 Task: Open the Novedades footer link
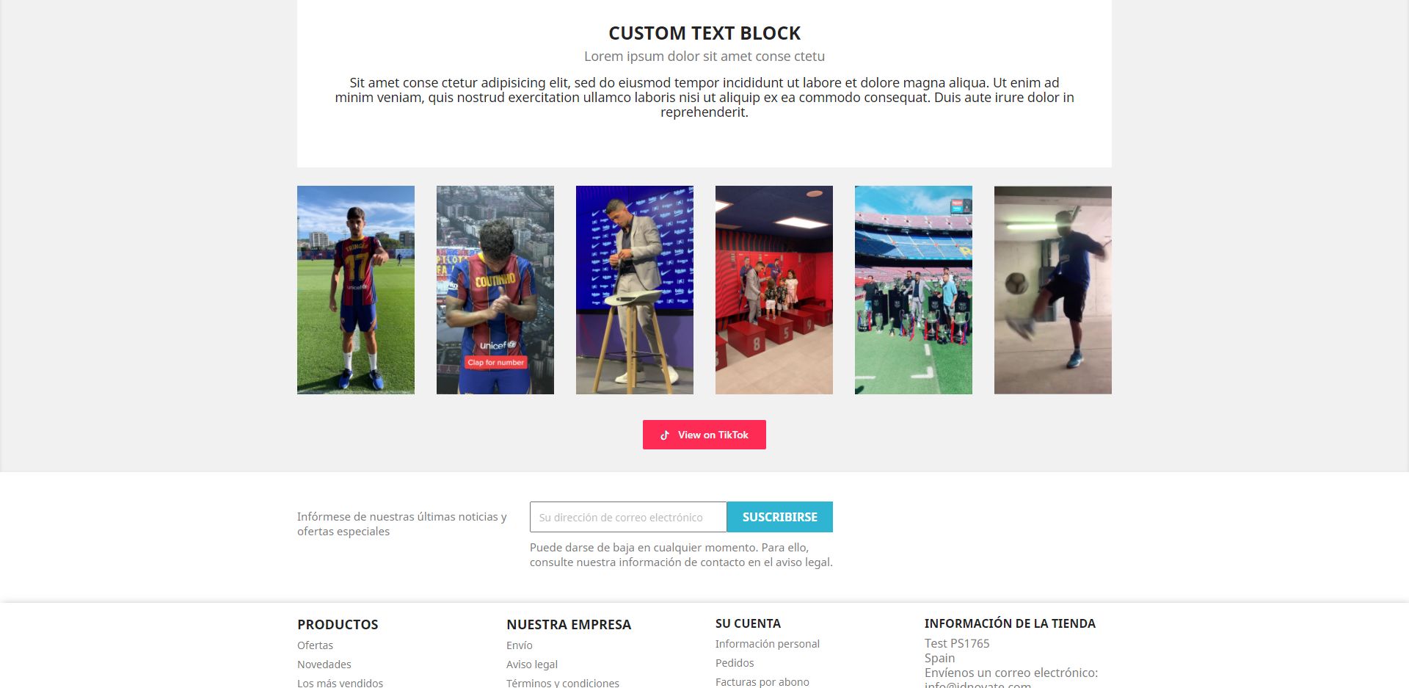[x=324, y=665]
